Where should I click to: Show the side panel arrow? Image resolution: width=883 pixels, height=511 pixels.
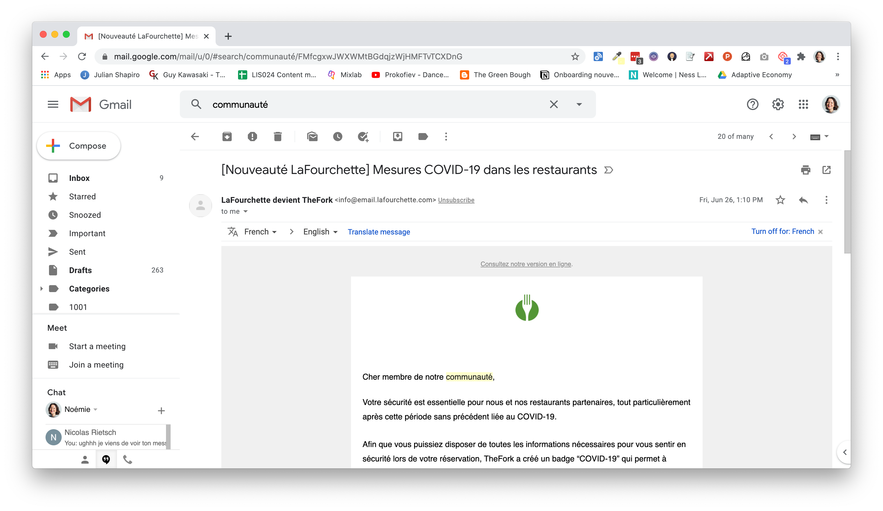coord(844,452)
